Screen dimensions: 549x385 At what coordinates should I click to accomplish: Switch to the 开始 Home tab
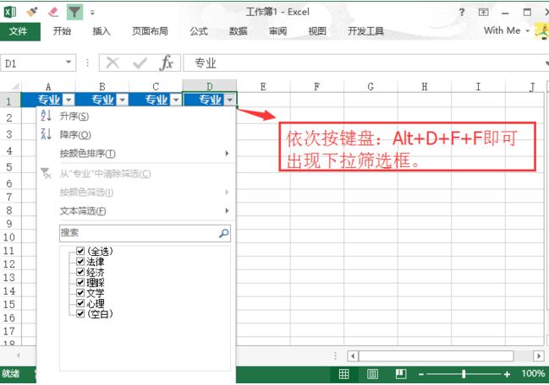point(62,31)
